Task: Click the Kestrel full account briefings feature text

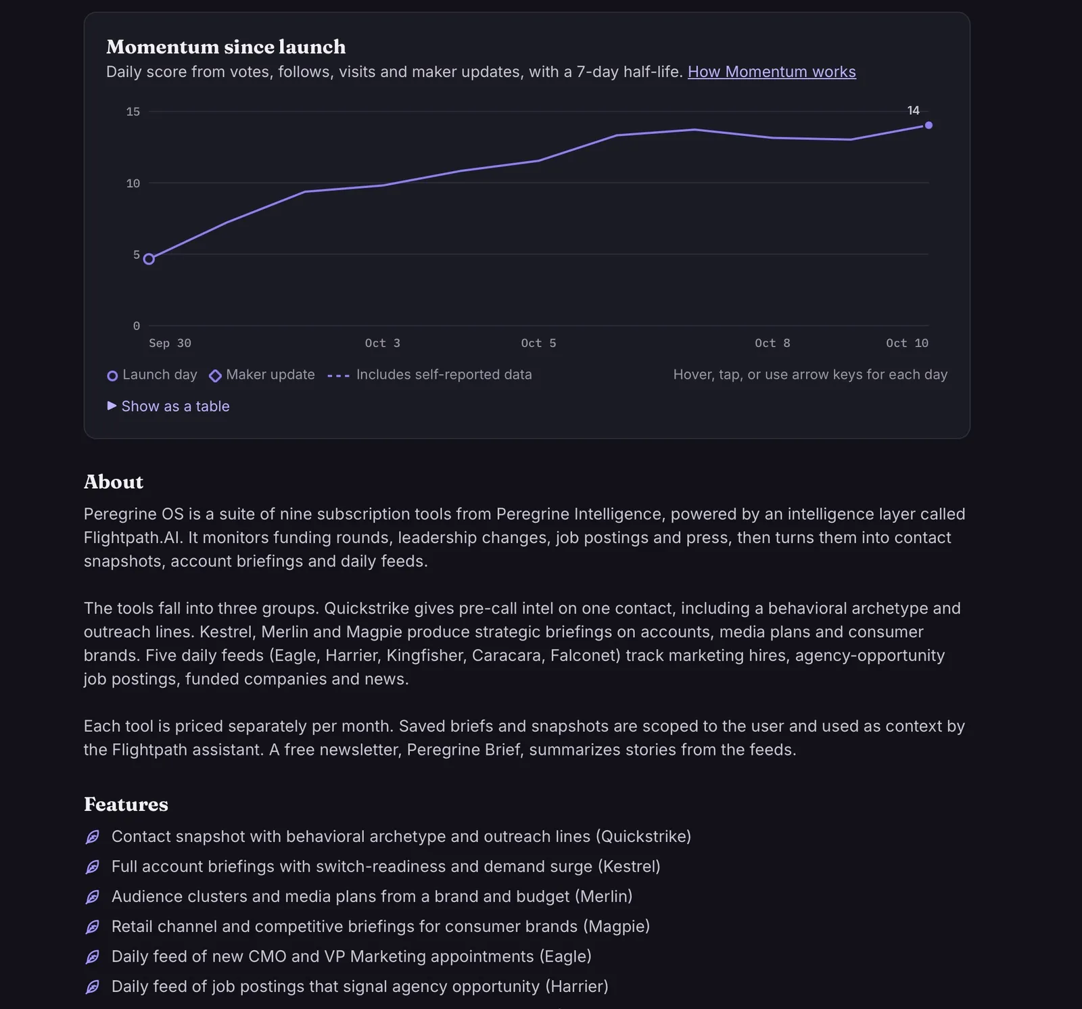Action: [x=386, y=866]
